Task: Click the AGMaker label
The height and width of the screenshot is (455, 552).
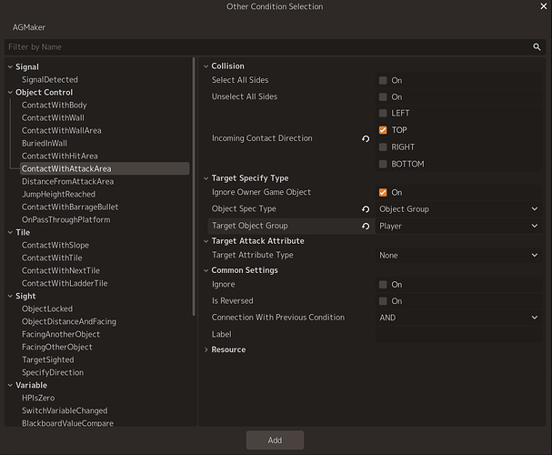Action: click(x=29, y=27)
